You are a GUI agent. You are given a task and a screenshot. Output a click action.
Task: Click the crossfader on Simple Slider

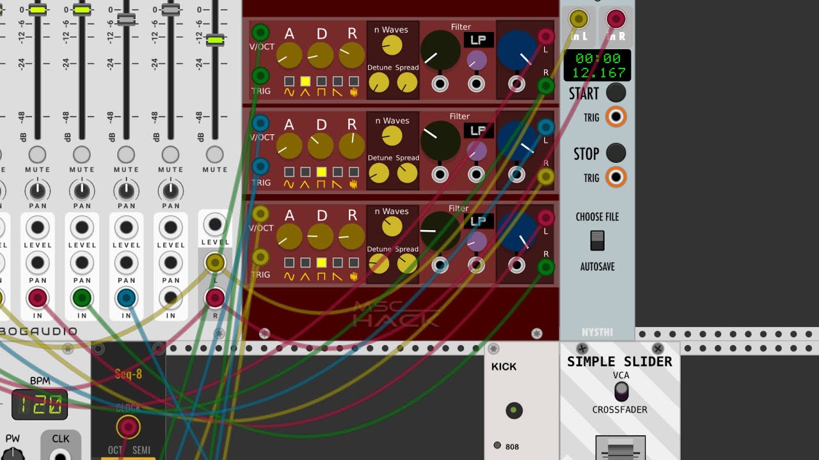point(620,447)
